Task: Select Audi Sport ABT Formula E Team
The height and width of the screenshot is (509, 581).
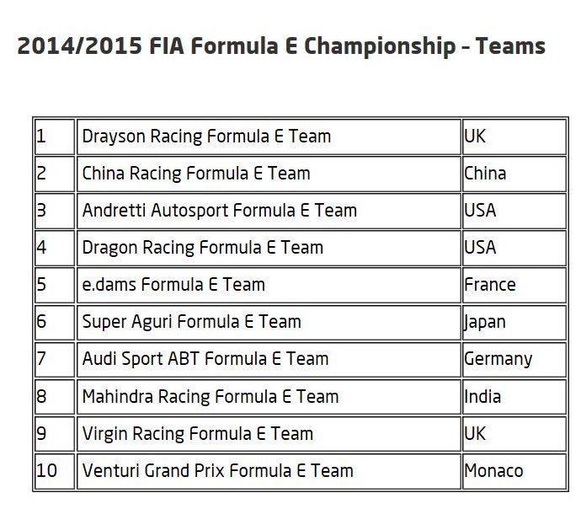Action: [x=269, y=360]
